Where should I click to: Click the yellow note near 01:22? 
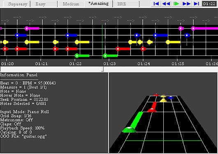pos(77,42)
